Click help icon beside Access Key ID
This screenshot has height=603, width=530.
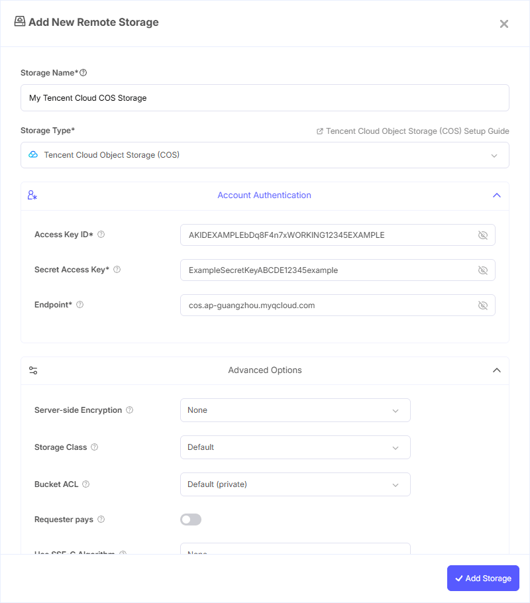(101, 235)
